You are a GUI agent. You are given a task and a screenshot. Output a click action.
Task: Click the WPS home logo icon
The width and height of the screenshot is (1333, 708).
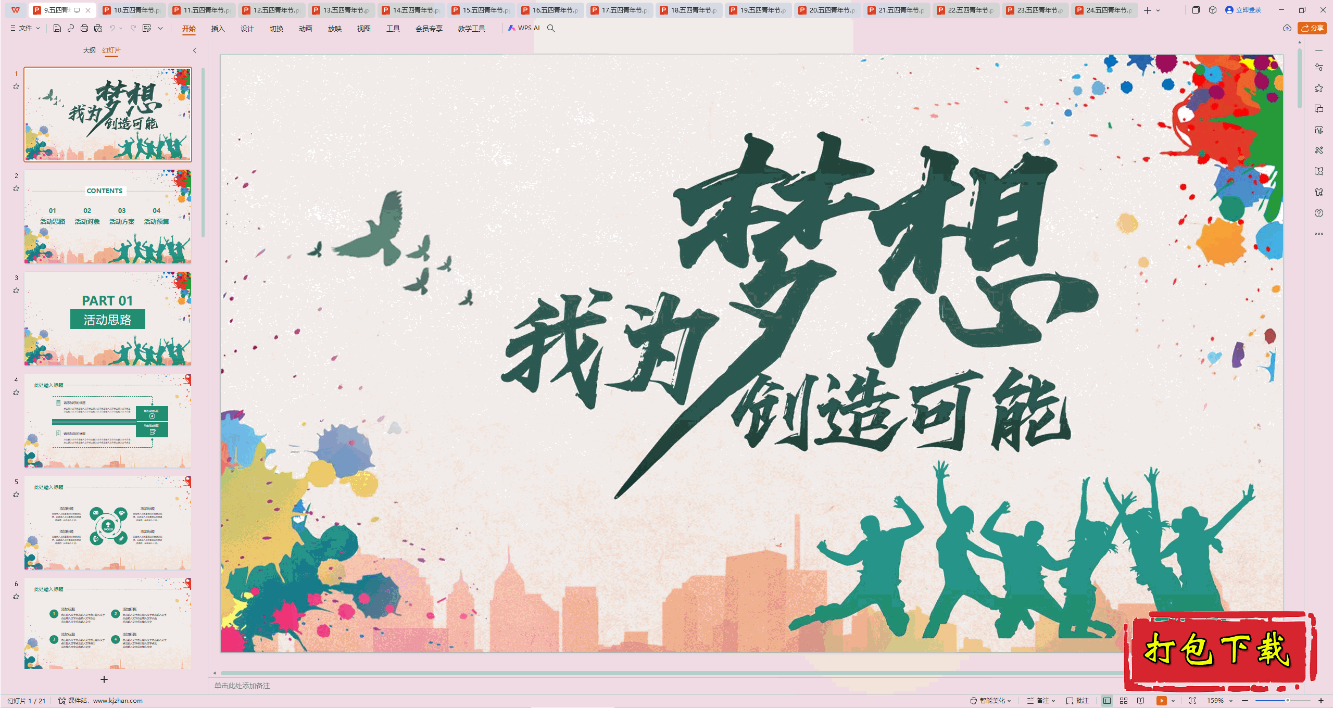click(x=16, y=10)
